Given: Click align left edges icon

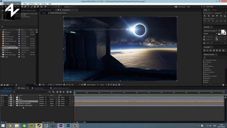Looking at the screenshot, I should (x=205, y=16).
